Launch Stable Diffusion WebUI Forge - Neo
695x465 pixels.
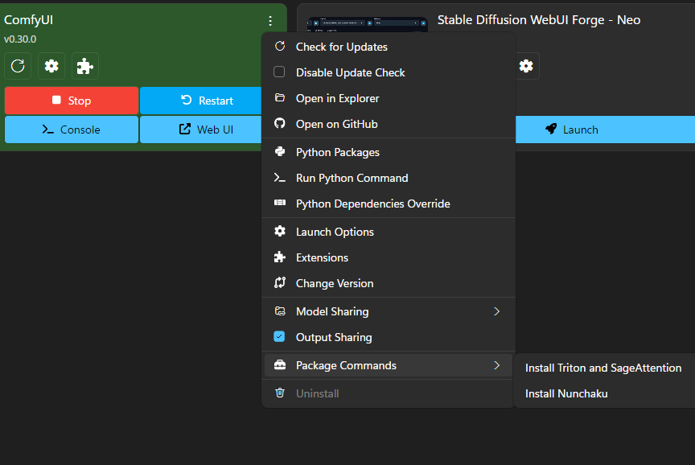click(x=605, y=130)
